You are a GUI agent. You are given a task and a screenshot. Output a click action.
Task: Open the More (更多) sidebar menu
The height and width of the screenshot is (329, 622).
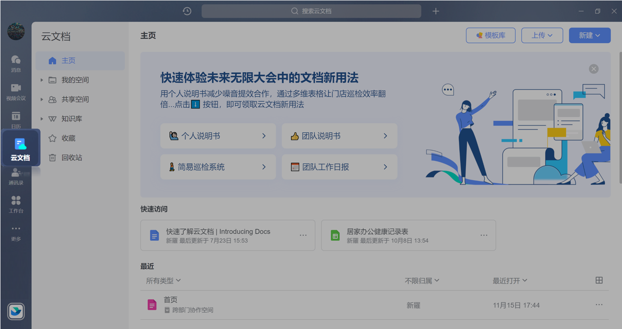click(16, 233)
